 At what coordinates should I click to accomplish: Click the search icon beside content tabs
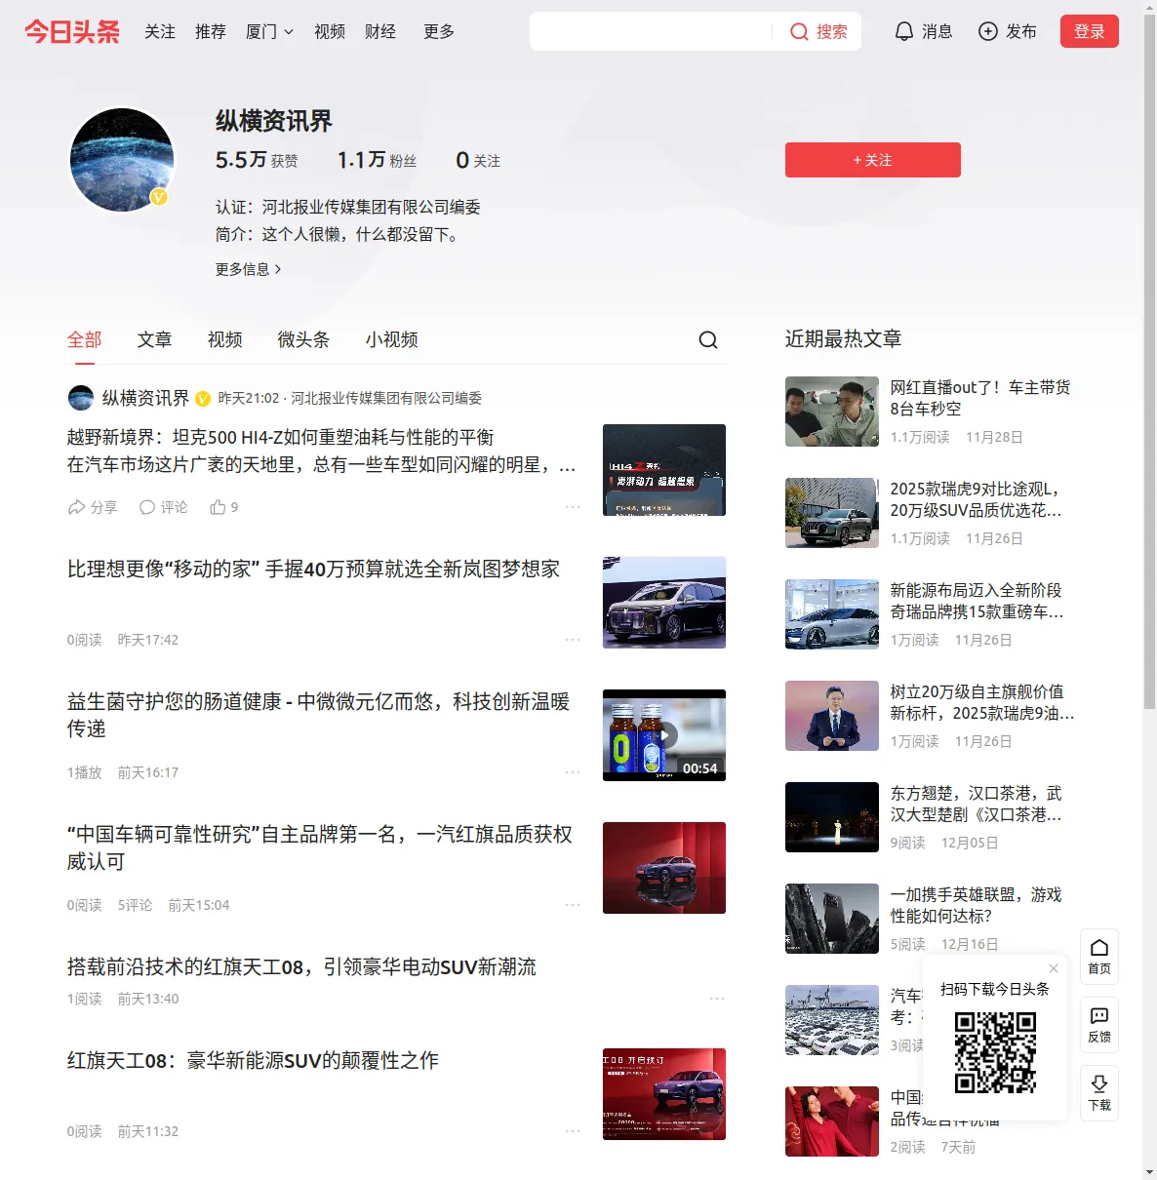708,339
